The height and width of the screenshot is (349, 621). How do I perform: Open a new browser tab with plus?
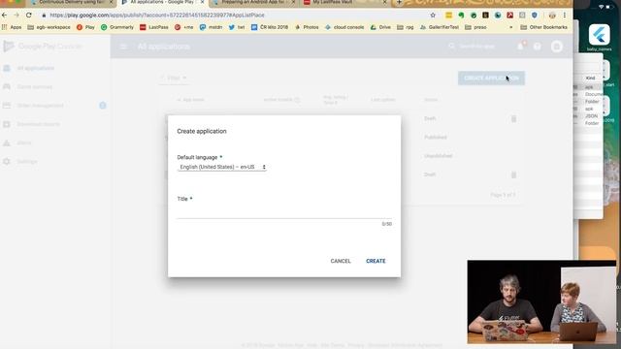[x=399, y=2]
